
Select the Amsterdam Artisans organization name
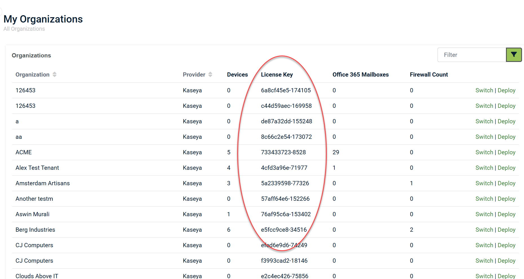pyautogui.click(x=43, y=183)
